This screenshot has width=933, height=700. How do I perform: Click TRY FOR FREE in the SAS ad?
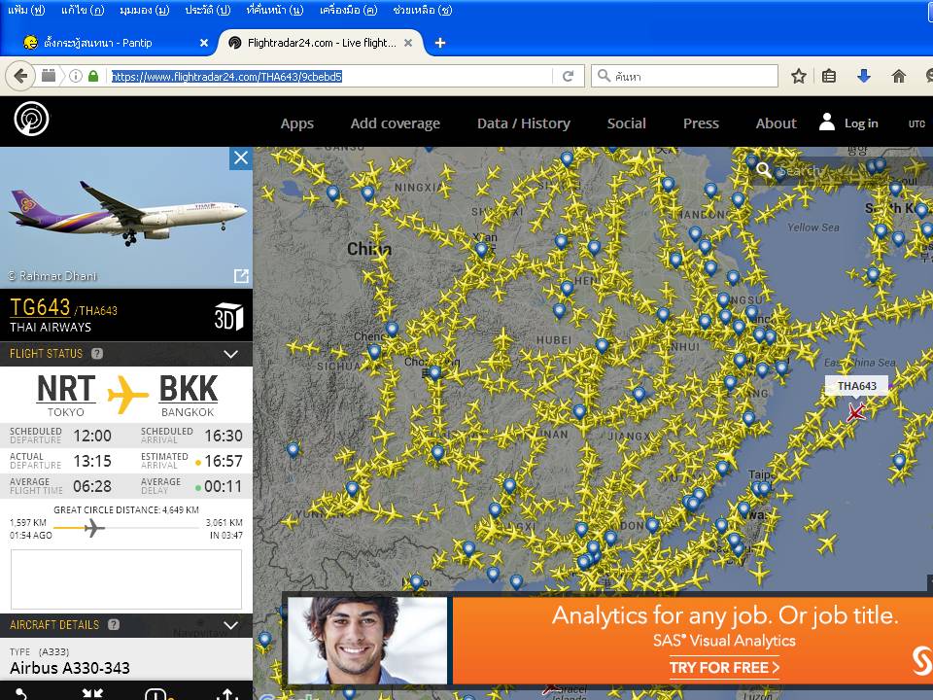click(724, 667)
